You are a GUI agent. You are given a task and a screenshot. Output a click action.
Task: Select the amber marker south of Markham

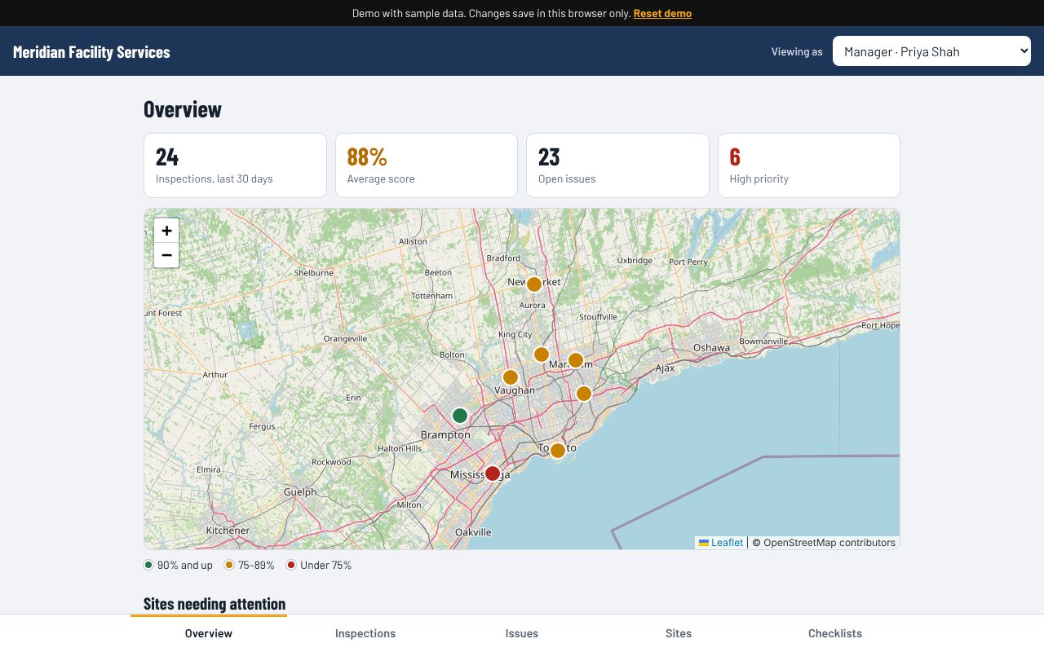584,394
